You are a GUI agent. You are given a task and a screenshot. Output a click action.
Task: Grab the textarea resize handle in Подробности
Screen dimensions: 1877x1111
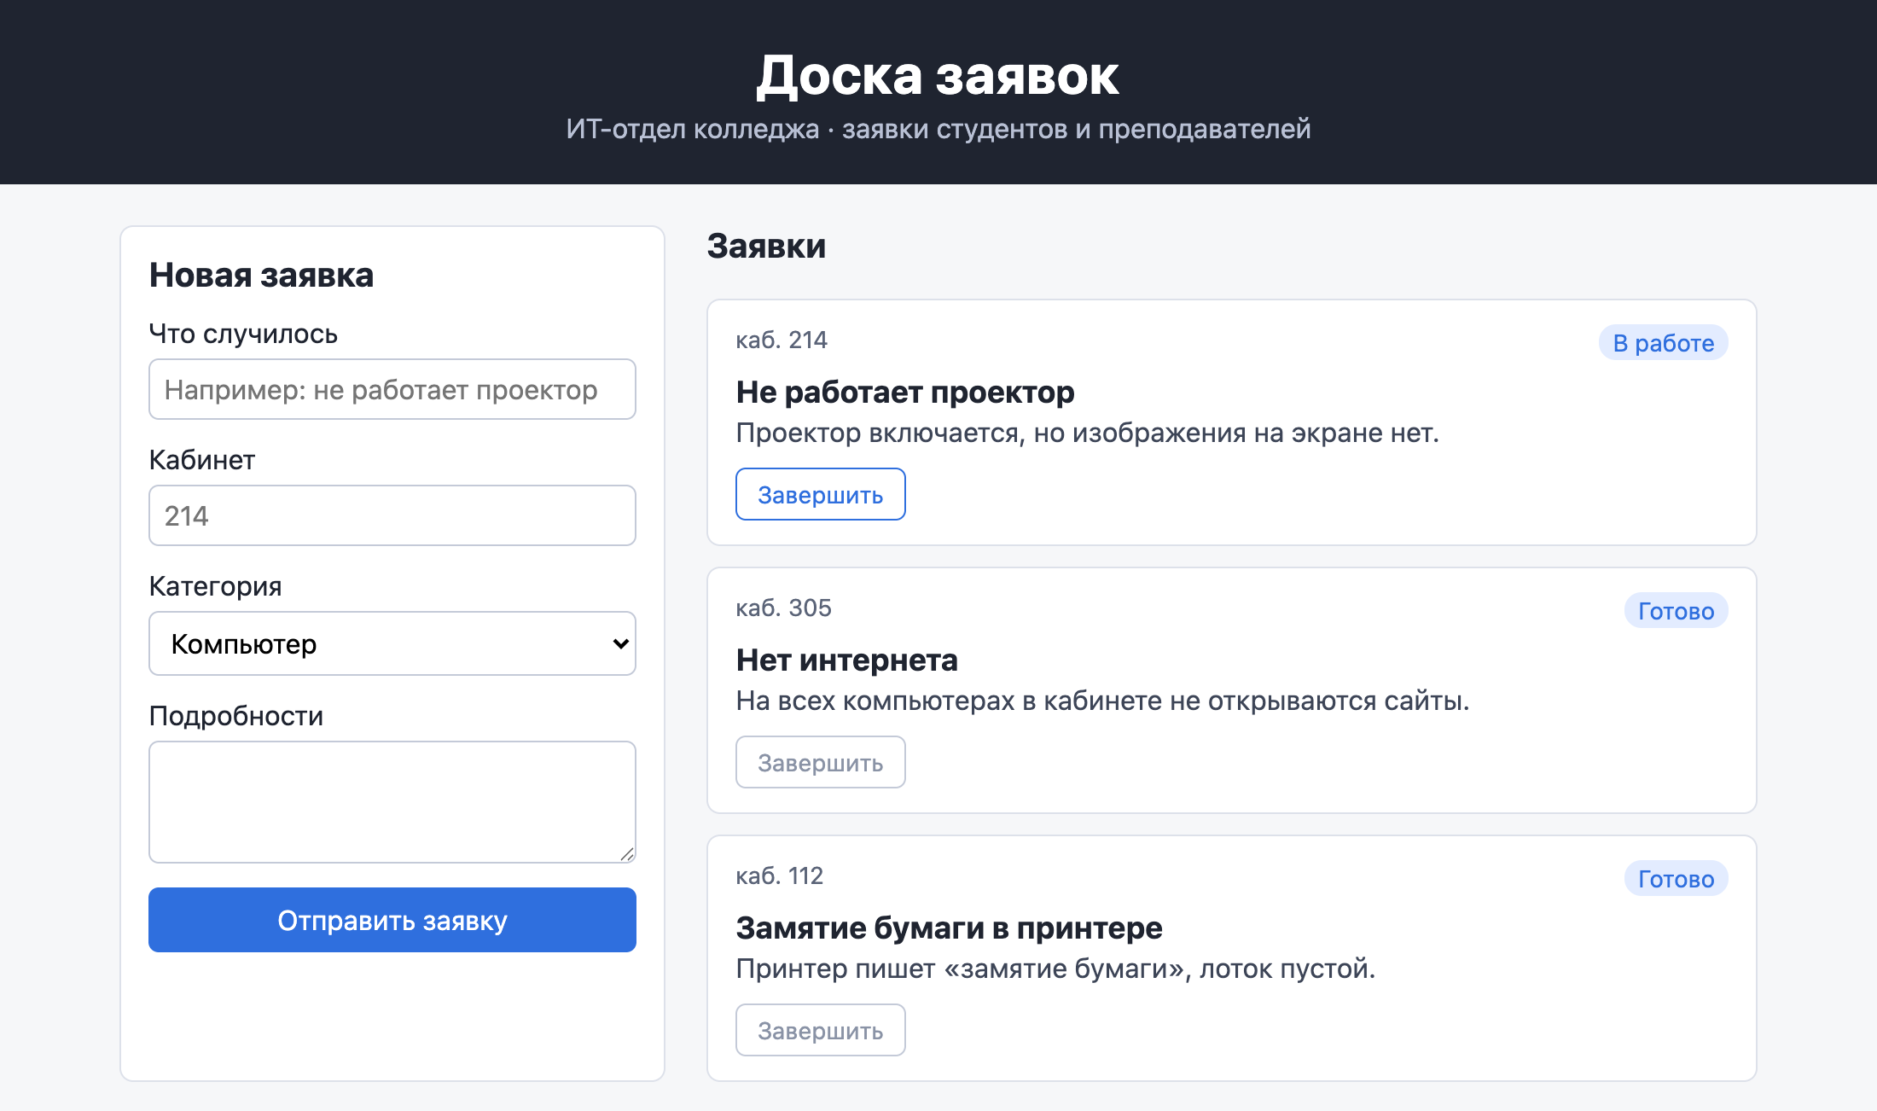click(x=627, y=854)
